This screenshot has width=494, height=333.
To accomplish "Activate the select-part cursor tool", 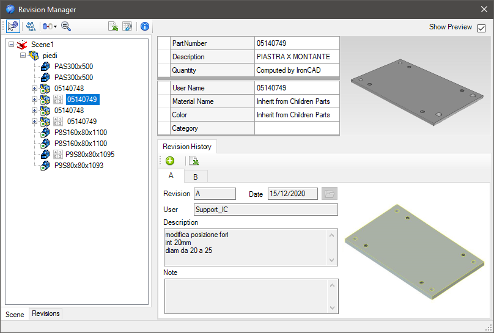I will tap(13, 26).
